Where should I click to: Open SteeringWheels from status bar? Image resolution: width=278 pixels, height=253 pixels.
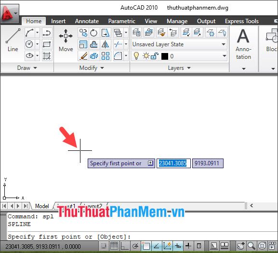[x=262, y=246]
